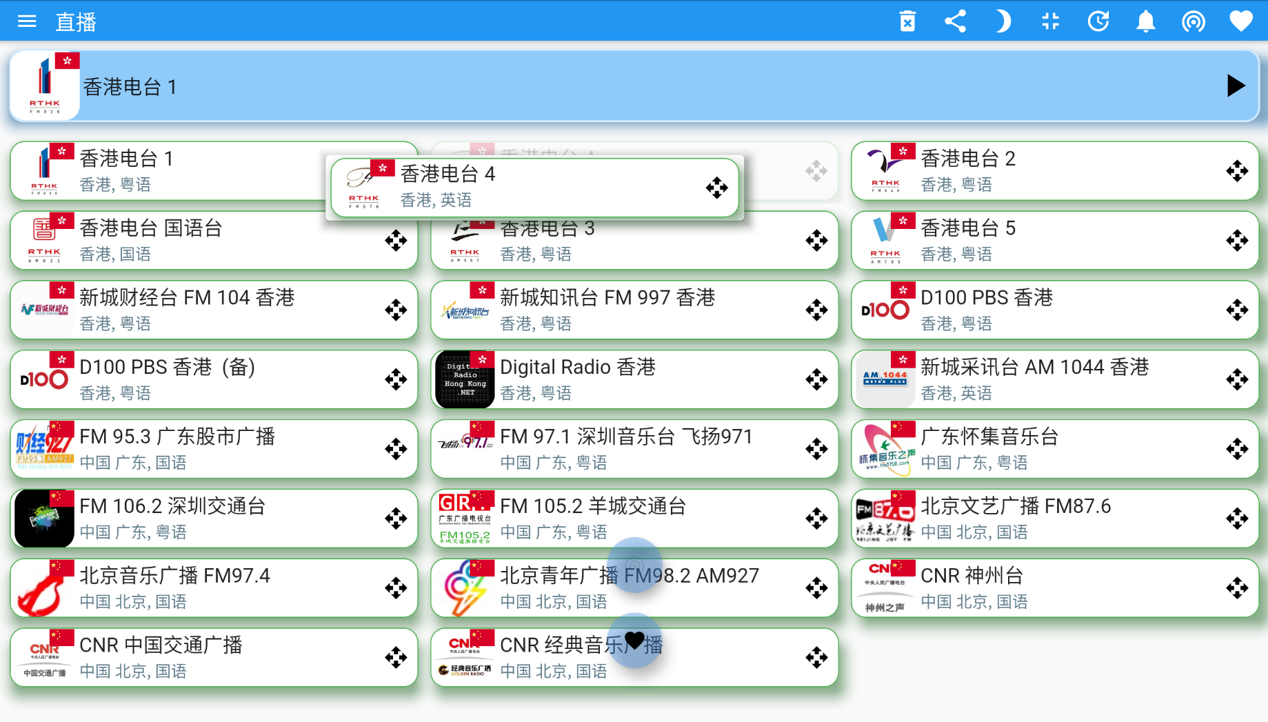The width and height of the screenshot is (1268, 722).
Task: Tap the move handle for CNR 中国交通广播
Action: coord(396,657)
